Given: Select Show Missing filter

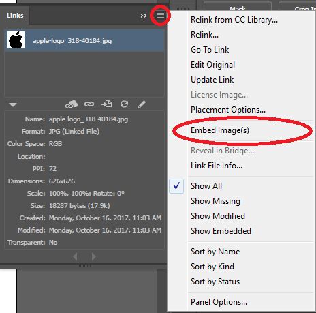Looking at the screenshot, I should [215, 201].
